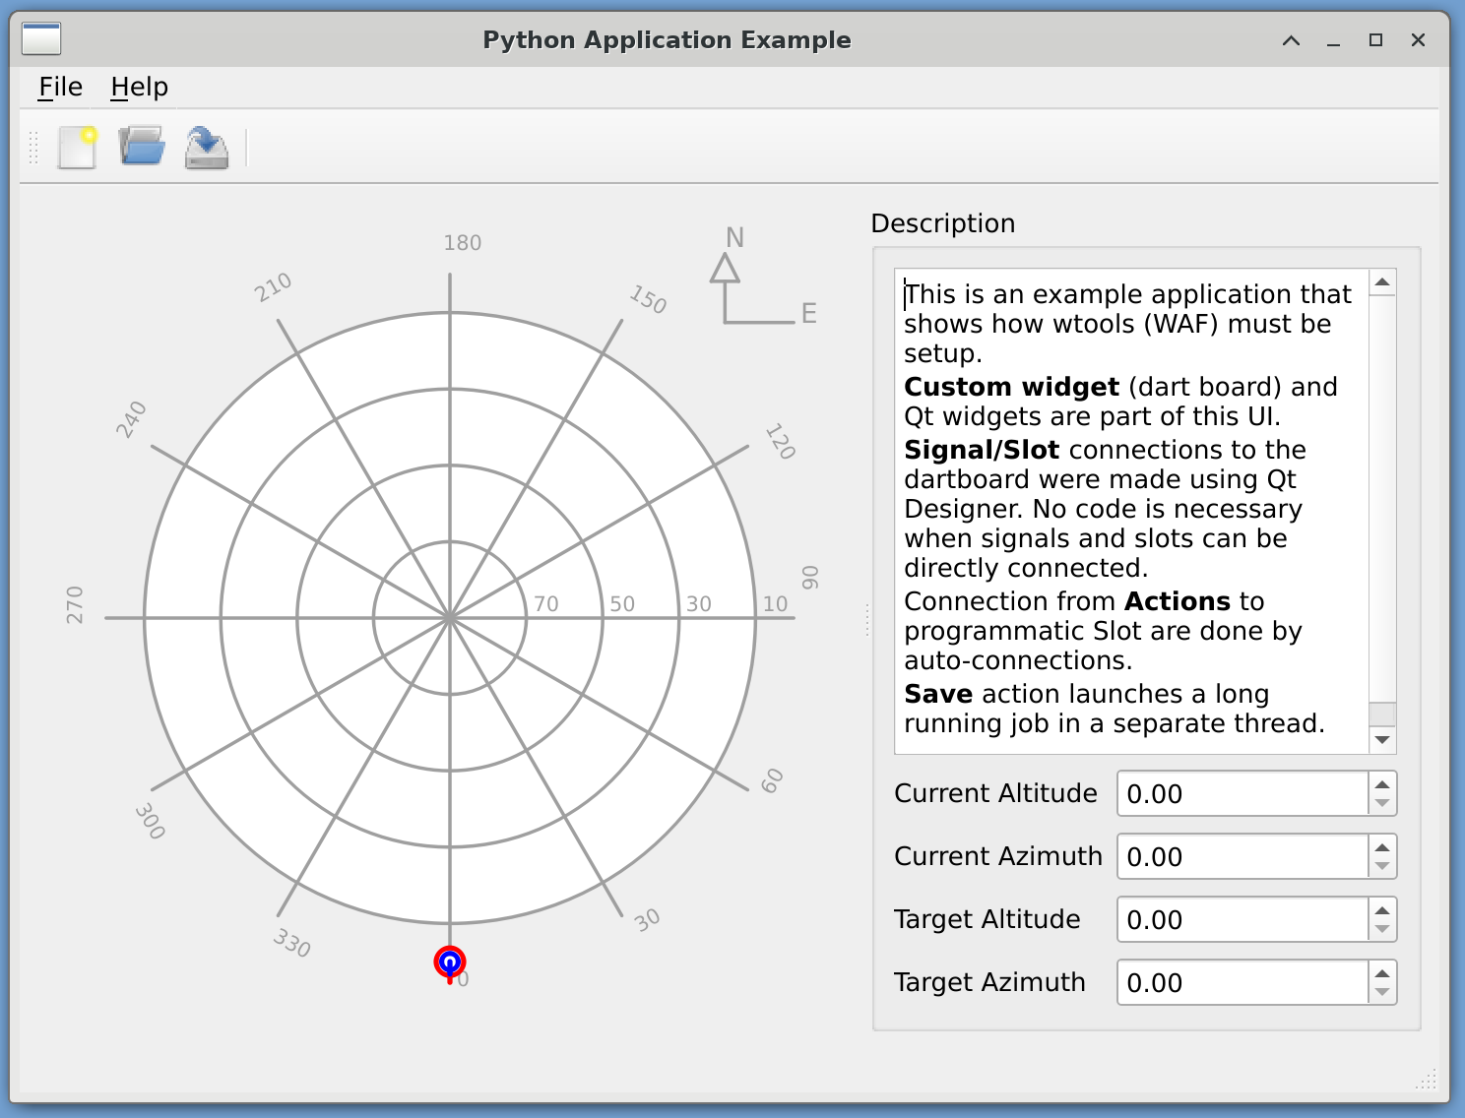
Task: Click the shade window button in title bar
Action: click(1291, 40)
